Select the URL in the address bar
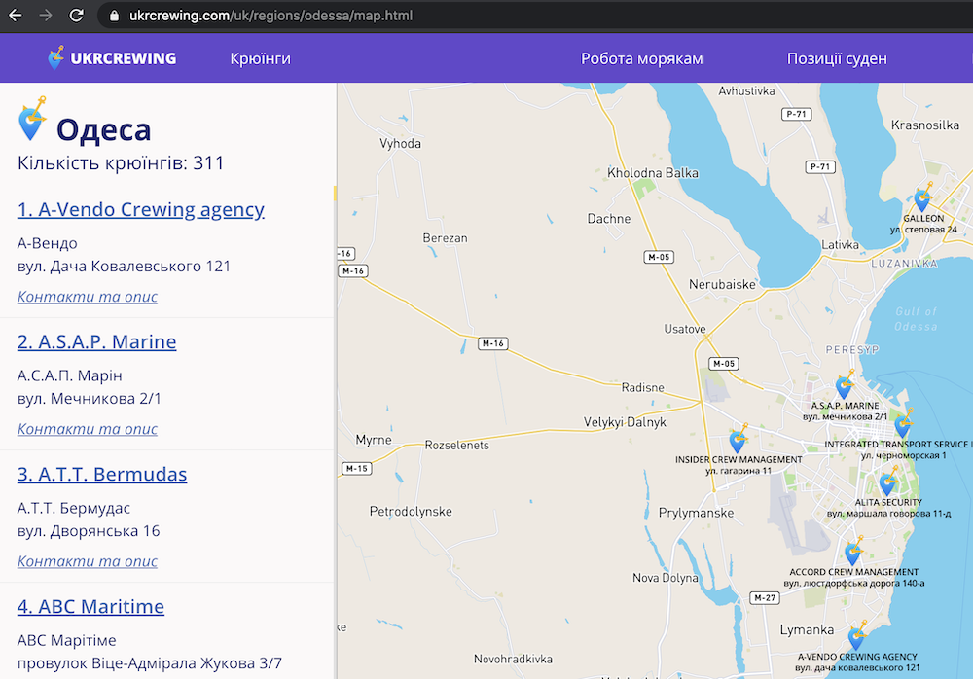 click(270, 16)
